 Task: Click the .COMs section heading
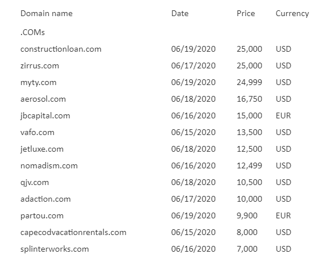(x=33, y=32)
